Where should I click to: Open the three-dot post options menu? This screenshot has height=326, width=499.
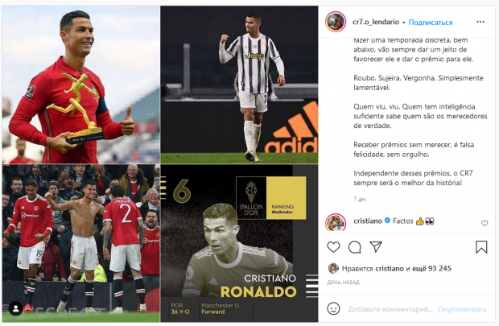point(480,22)
